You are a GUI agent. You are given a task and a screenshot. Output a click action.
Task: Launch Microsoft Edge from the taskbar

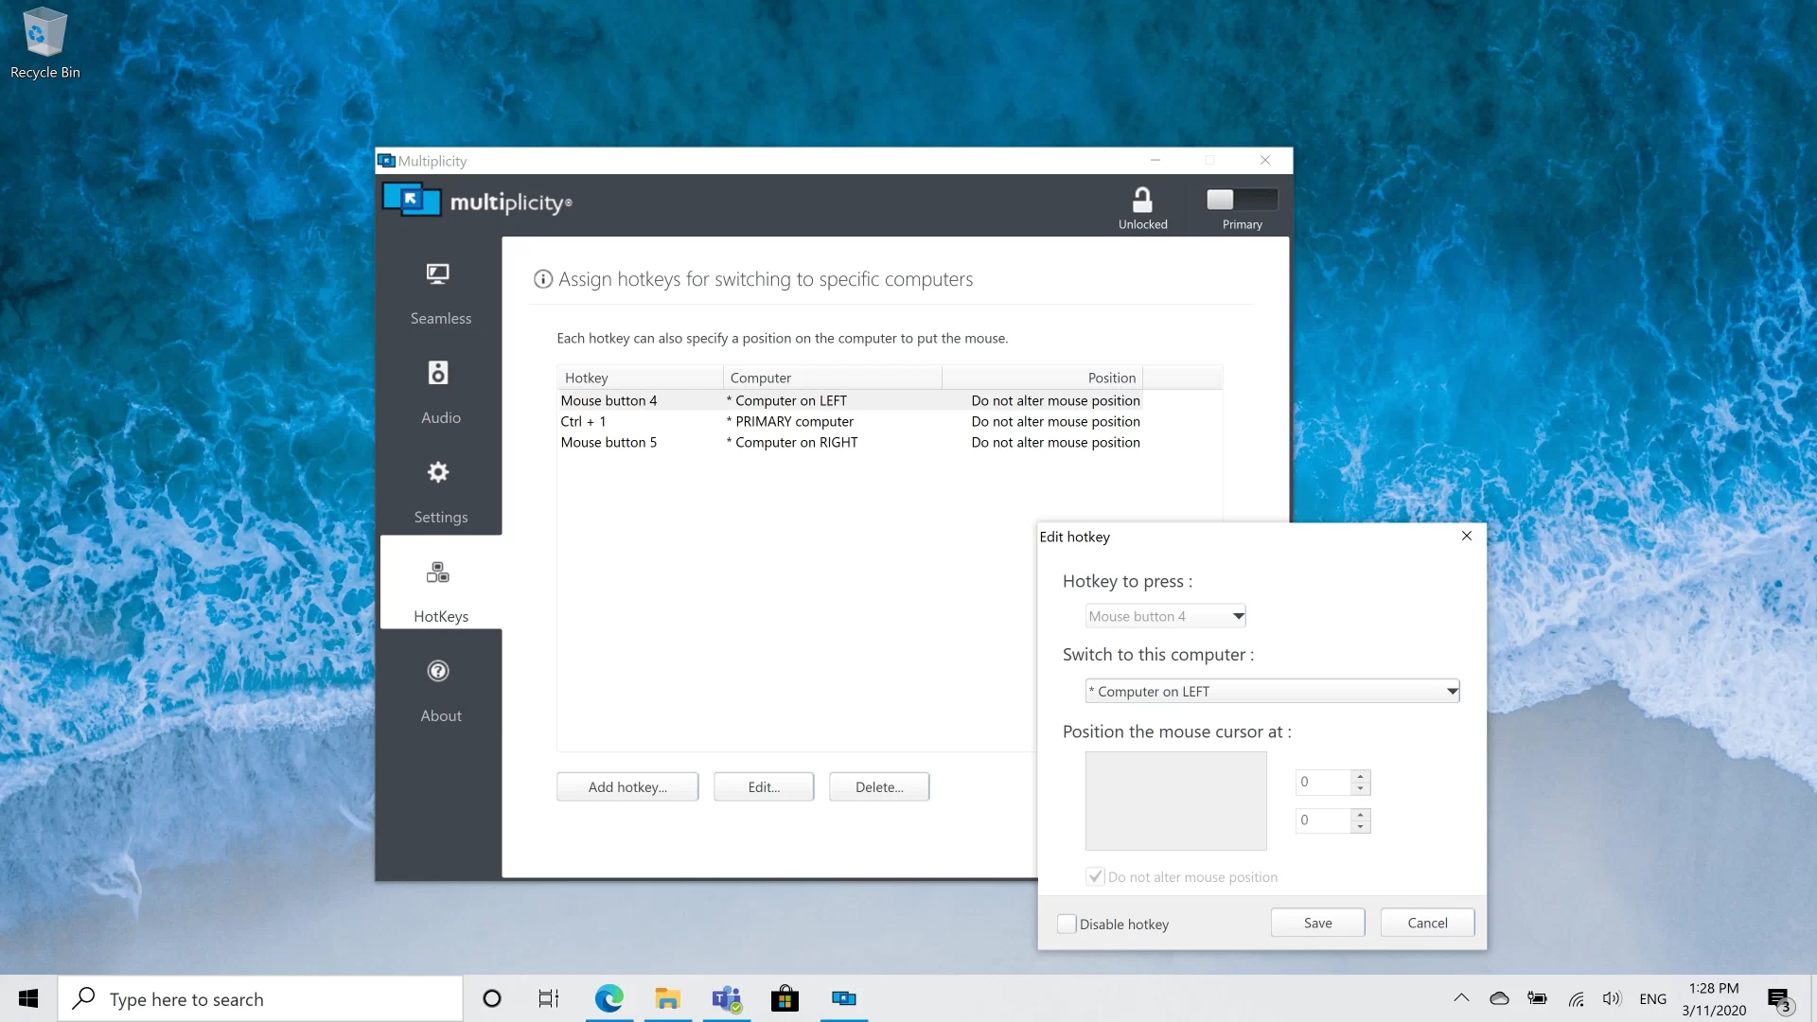tap(609, 998)
